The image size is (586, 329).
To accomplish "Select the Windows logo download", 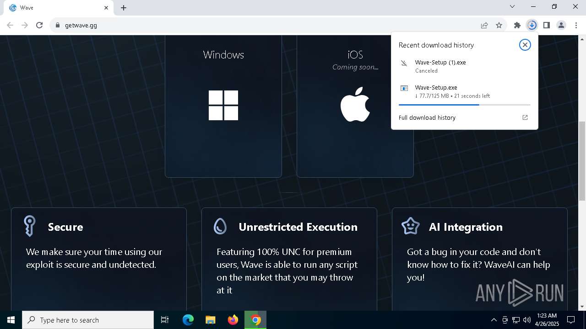I will [x=223, y=105].
